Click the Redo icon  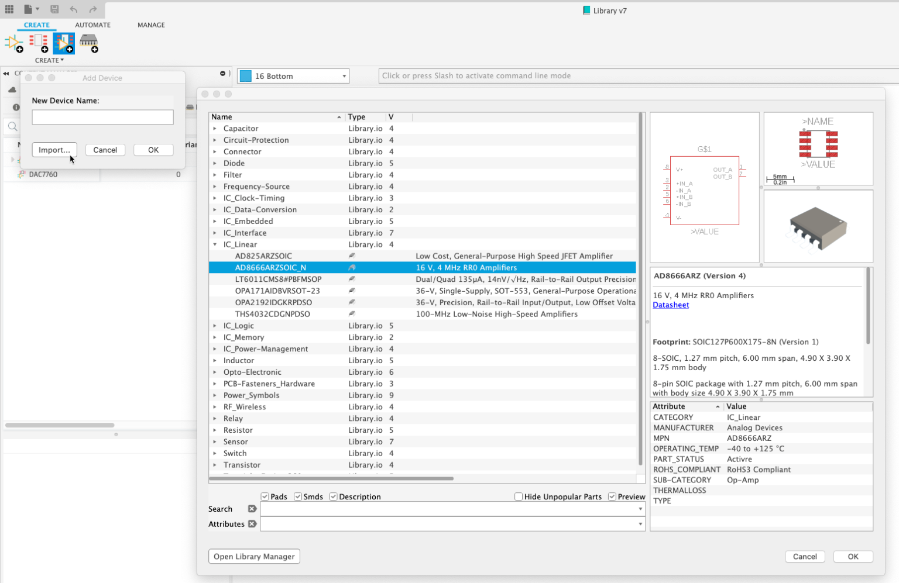[x=94, y=9]
